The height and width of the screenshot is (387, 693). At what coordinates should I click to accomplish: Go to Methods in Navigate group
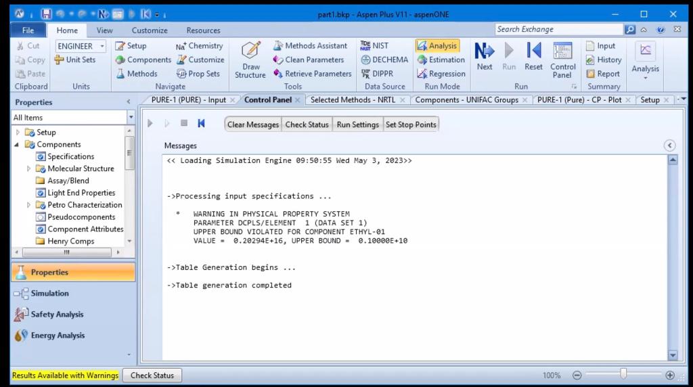tap(137, 74)
